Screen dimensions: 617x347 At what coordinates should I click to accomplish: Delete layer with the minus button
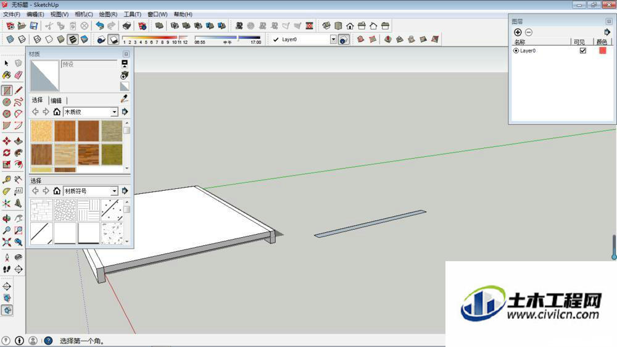point(529,32)
